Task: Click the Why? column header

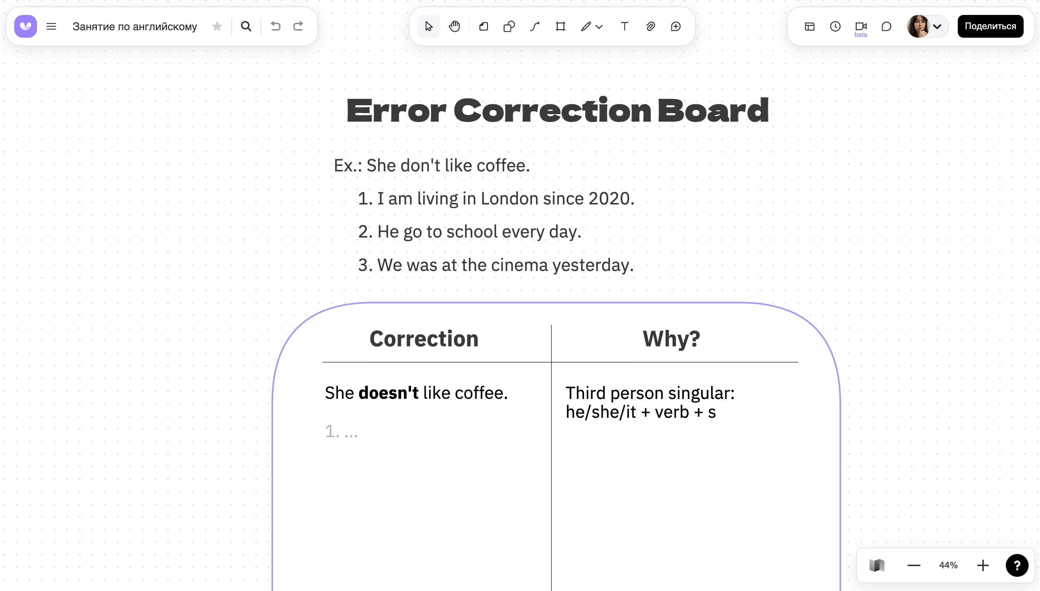Action: [x=671, y=339]
